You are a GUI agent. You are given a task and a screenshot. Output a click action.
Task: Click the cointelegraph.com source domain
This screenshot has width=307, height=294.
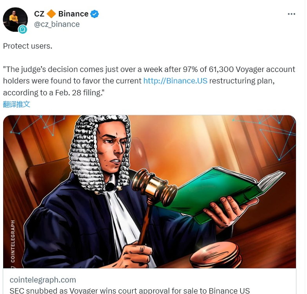(43, 280)
